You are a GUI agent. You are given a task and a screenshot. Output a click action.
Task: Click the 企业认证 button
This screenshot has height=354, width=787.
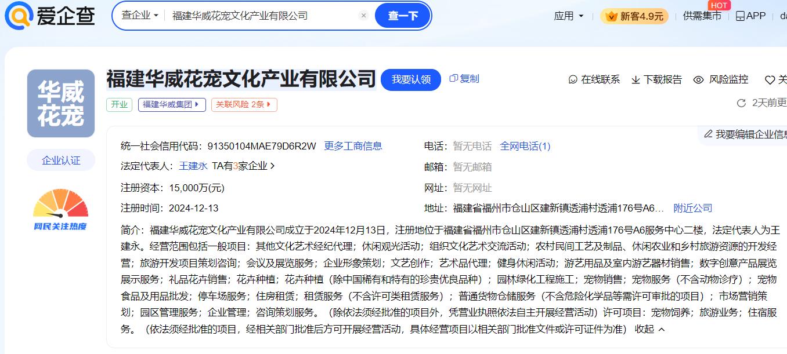coord(61,160)
